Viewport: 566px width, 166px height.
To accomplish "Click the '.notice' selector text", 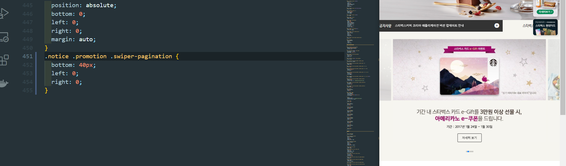I will pos(57,56).
